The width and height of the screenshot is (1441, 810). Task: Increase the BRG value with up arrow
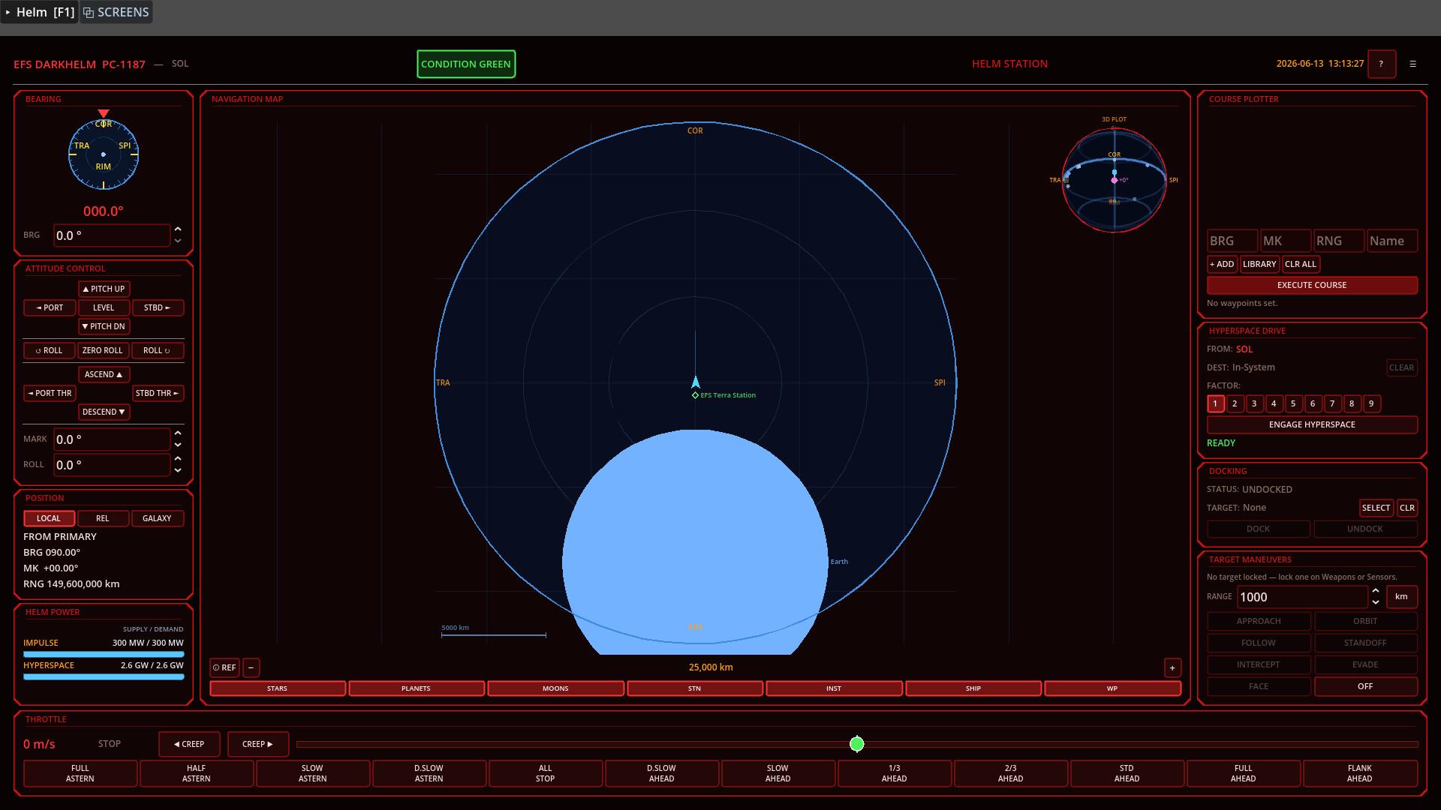(x=178, y=229)
